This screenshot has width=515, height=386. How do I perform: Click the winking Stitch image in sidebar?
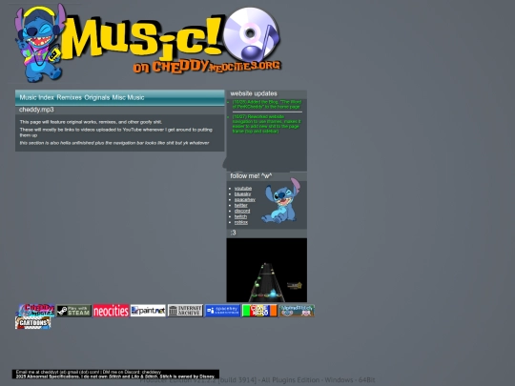pos(281,201)
